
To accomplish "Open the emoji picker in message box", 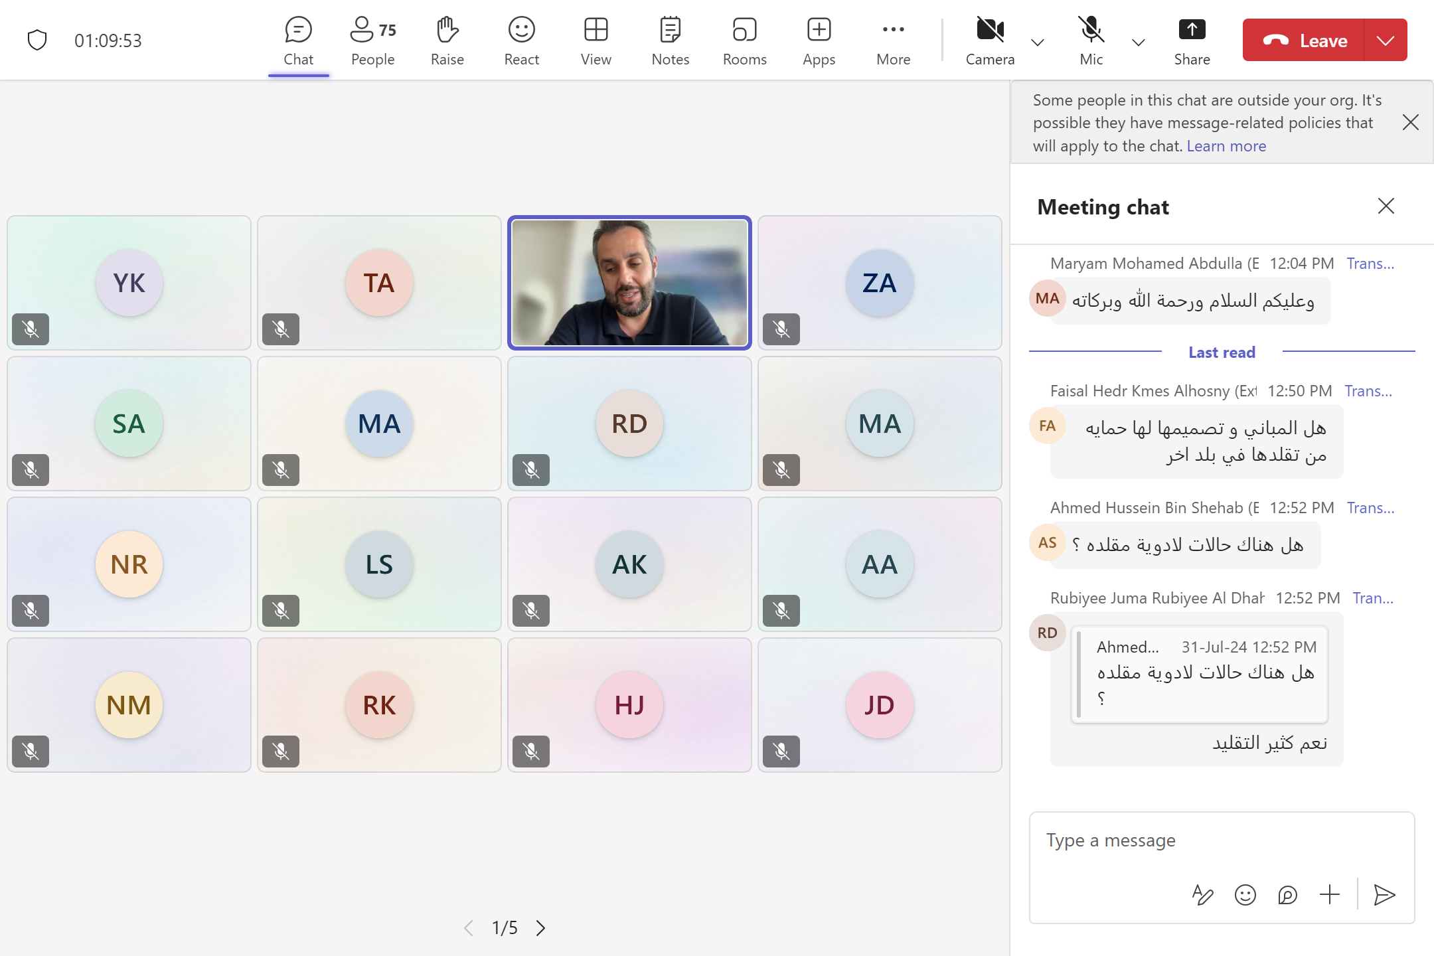I will pyautogui.click(x=1245, y=895).
